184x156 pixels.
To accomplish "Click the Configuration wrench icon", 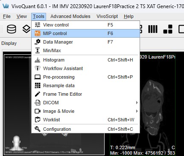I will click(x=38, y=129).
